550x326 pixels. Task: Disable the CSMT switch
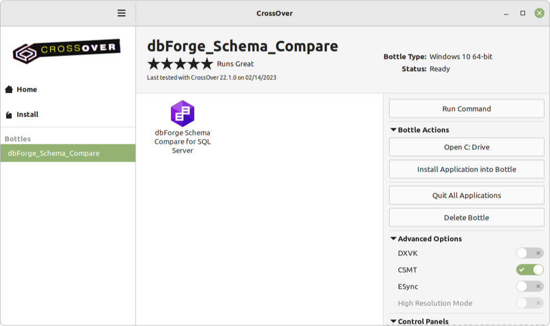(x=529, y=269)
